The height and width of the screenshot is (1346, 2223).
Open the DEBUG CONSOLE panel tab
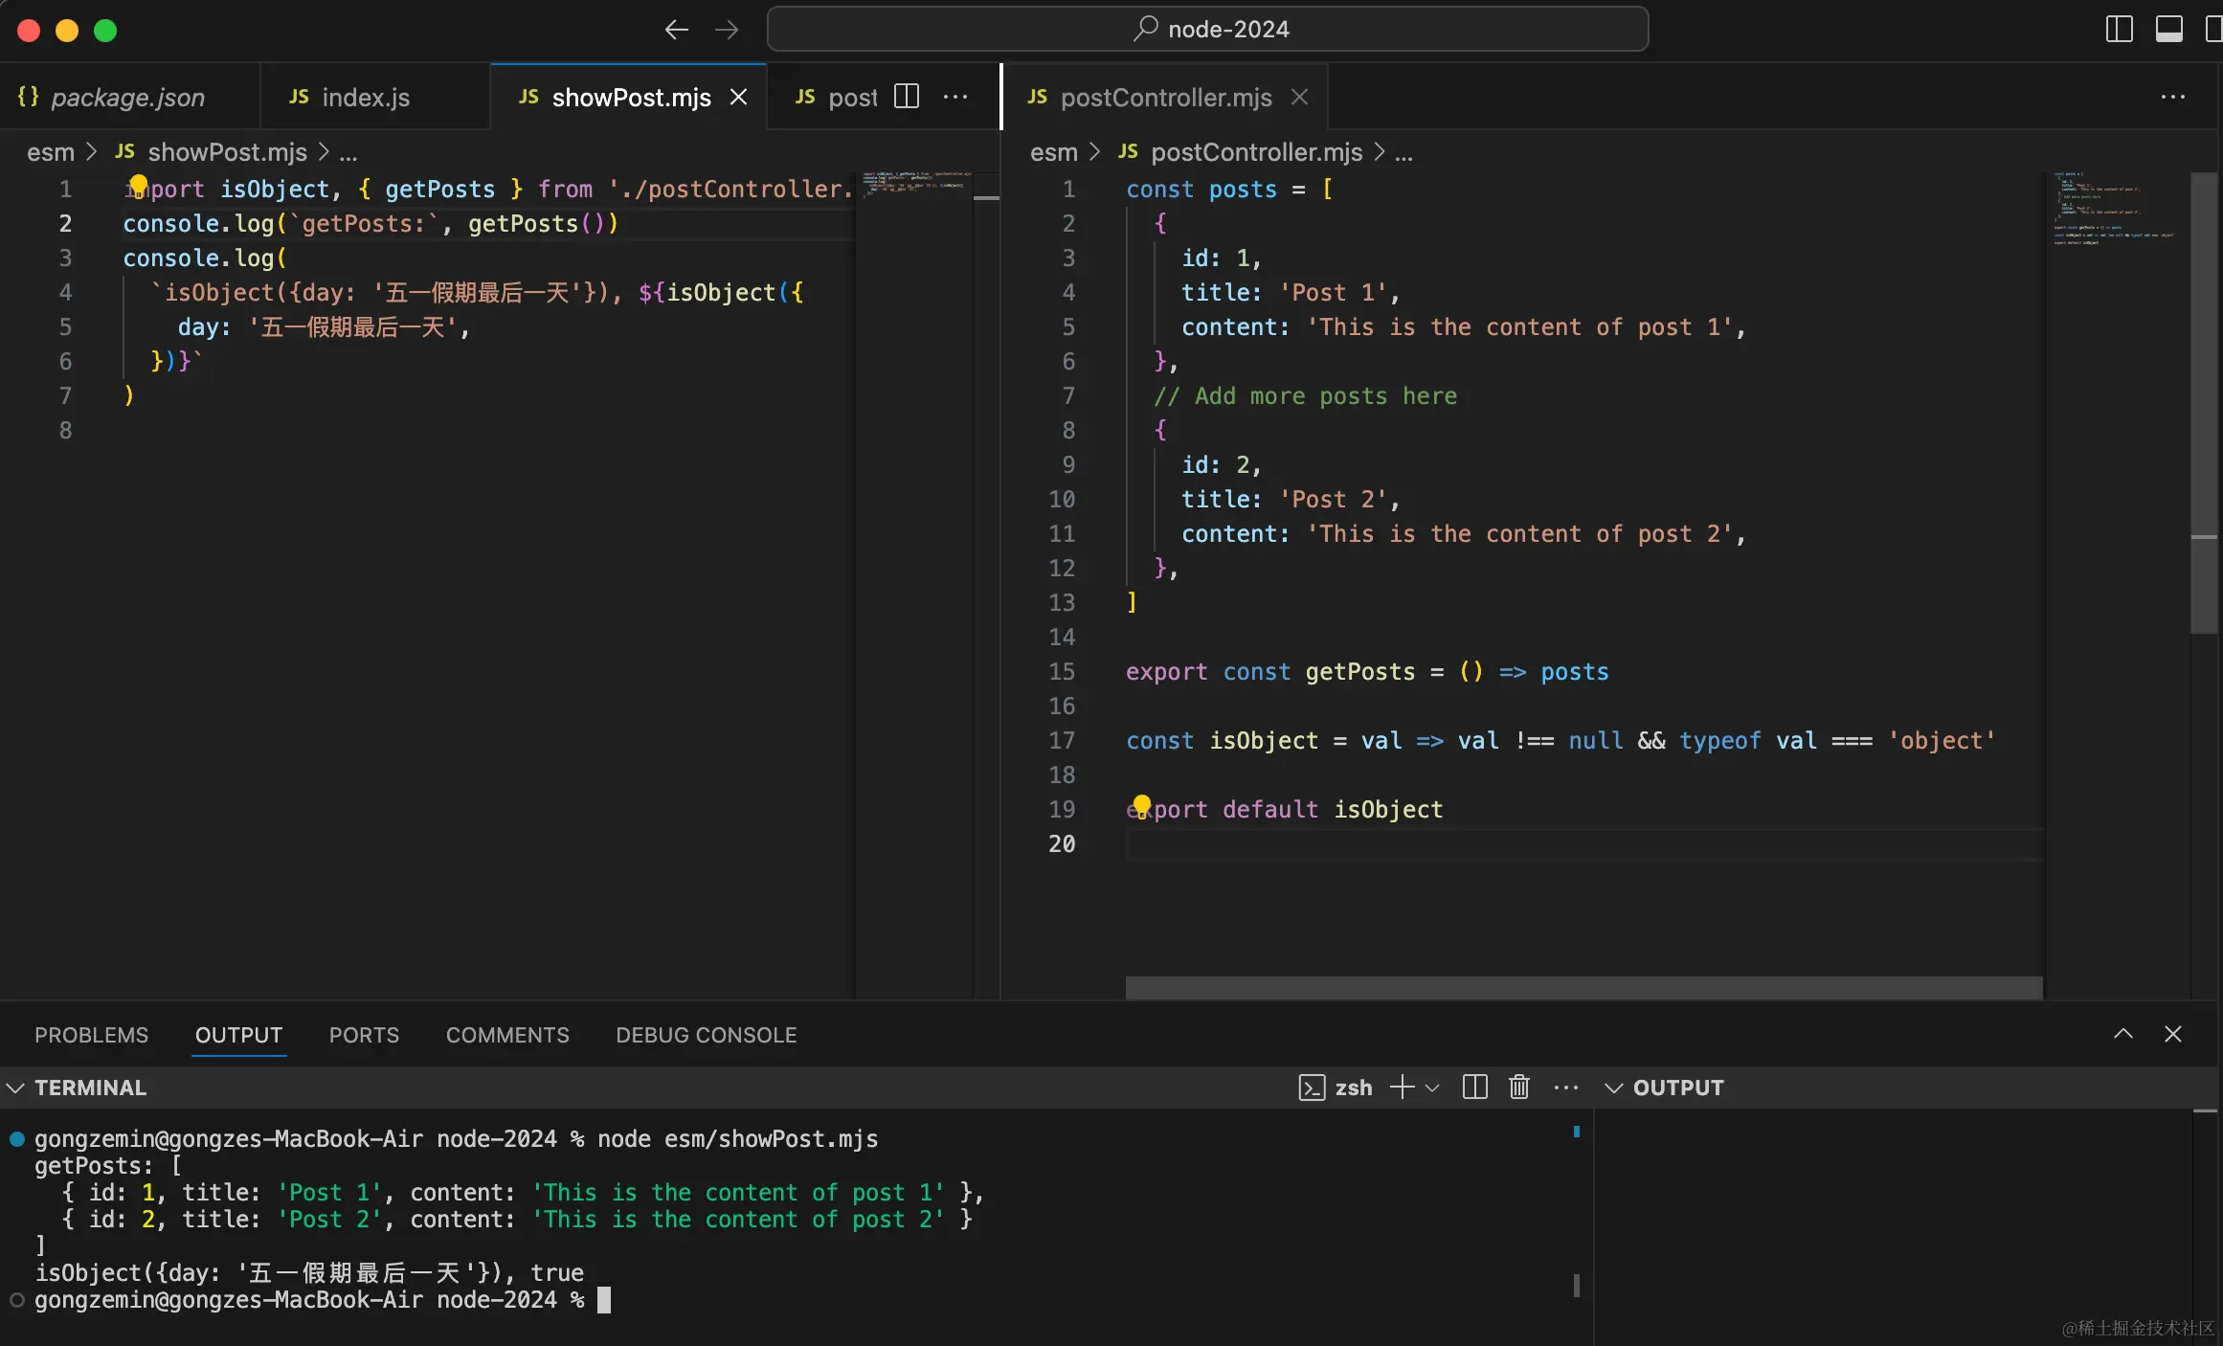[706, 1035]
